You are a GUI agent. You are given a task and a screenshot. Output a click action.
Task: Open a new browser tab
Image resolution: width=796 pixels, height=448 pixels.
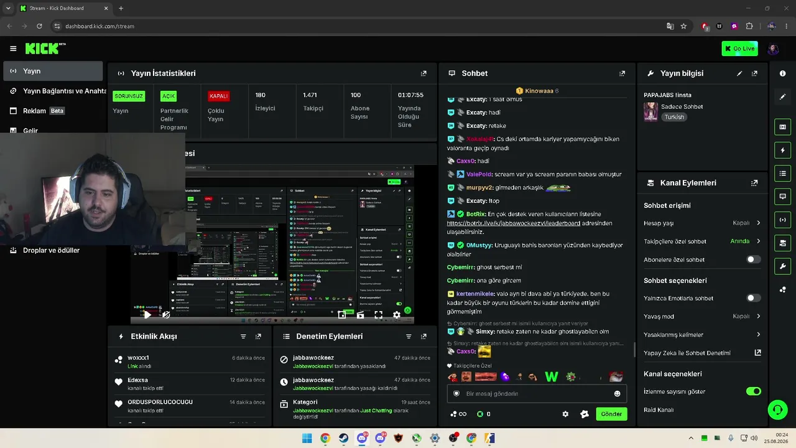click(121, 8)
